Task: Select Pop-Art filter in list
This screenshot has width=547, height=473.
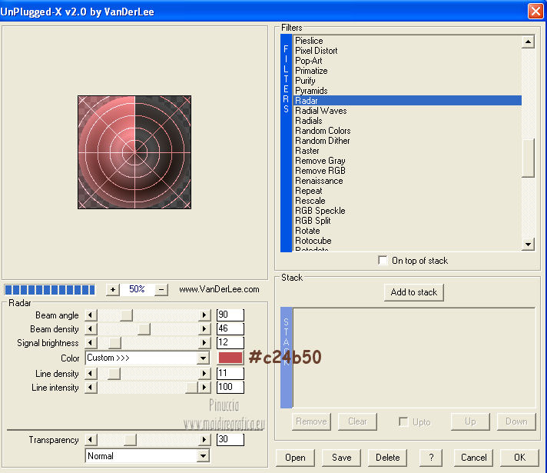Action: tap(309, 61)
